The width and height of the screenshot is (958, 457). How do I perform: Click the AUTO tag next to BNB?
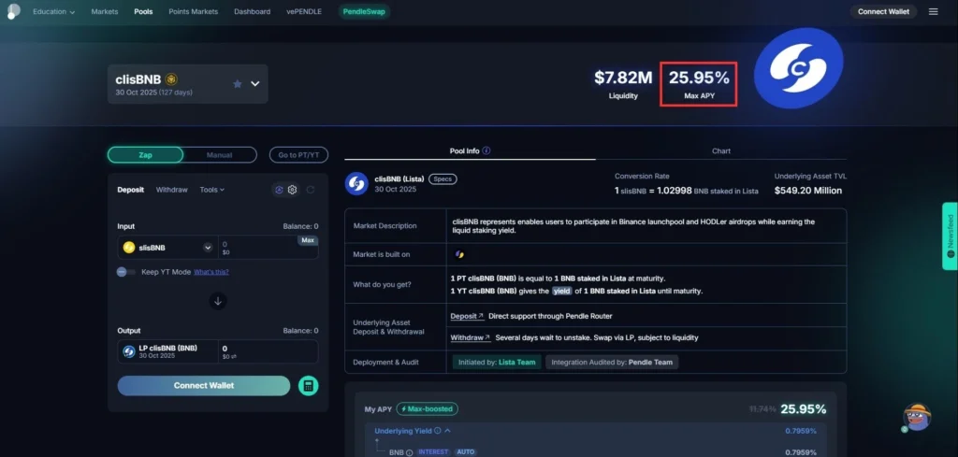pos(466,452)
